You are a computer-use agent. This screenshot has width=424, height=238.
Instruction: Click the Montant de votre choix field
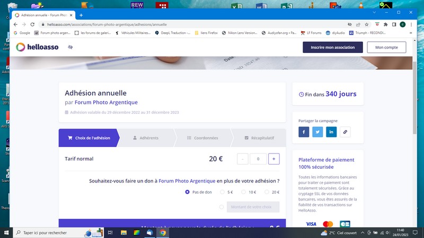coord(253,207)
